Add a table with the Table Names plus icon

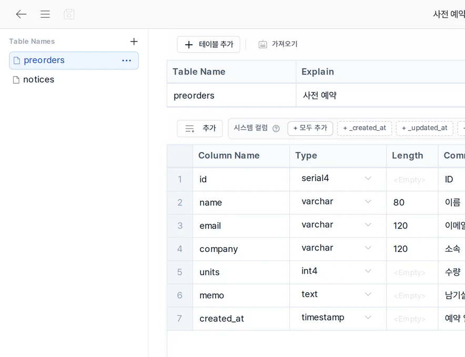(134, 41)
